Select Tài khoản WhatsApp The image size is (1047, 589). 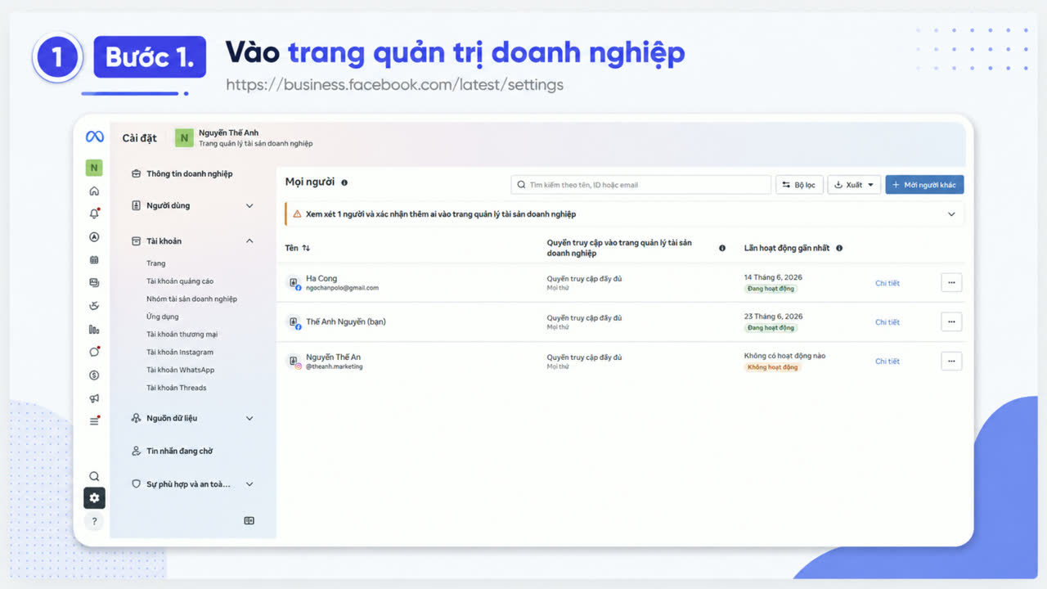point(180,370)
